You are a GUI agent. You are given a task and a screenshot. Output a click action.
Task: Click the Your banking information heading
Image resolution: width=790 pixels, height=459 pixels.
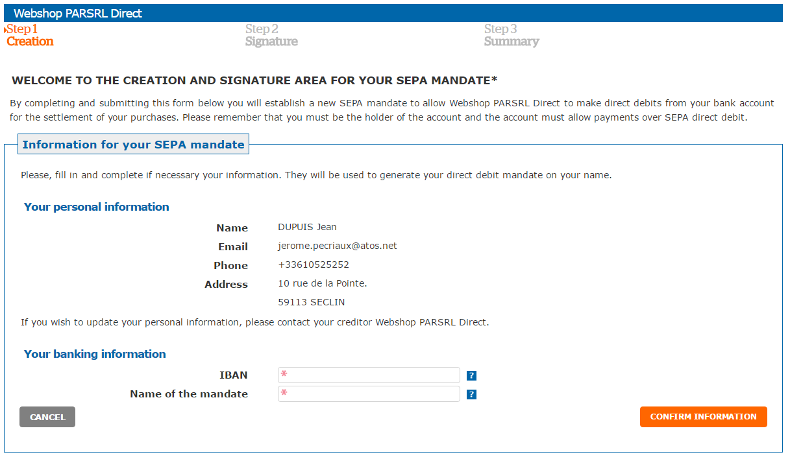95,354
